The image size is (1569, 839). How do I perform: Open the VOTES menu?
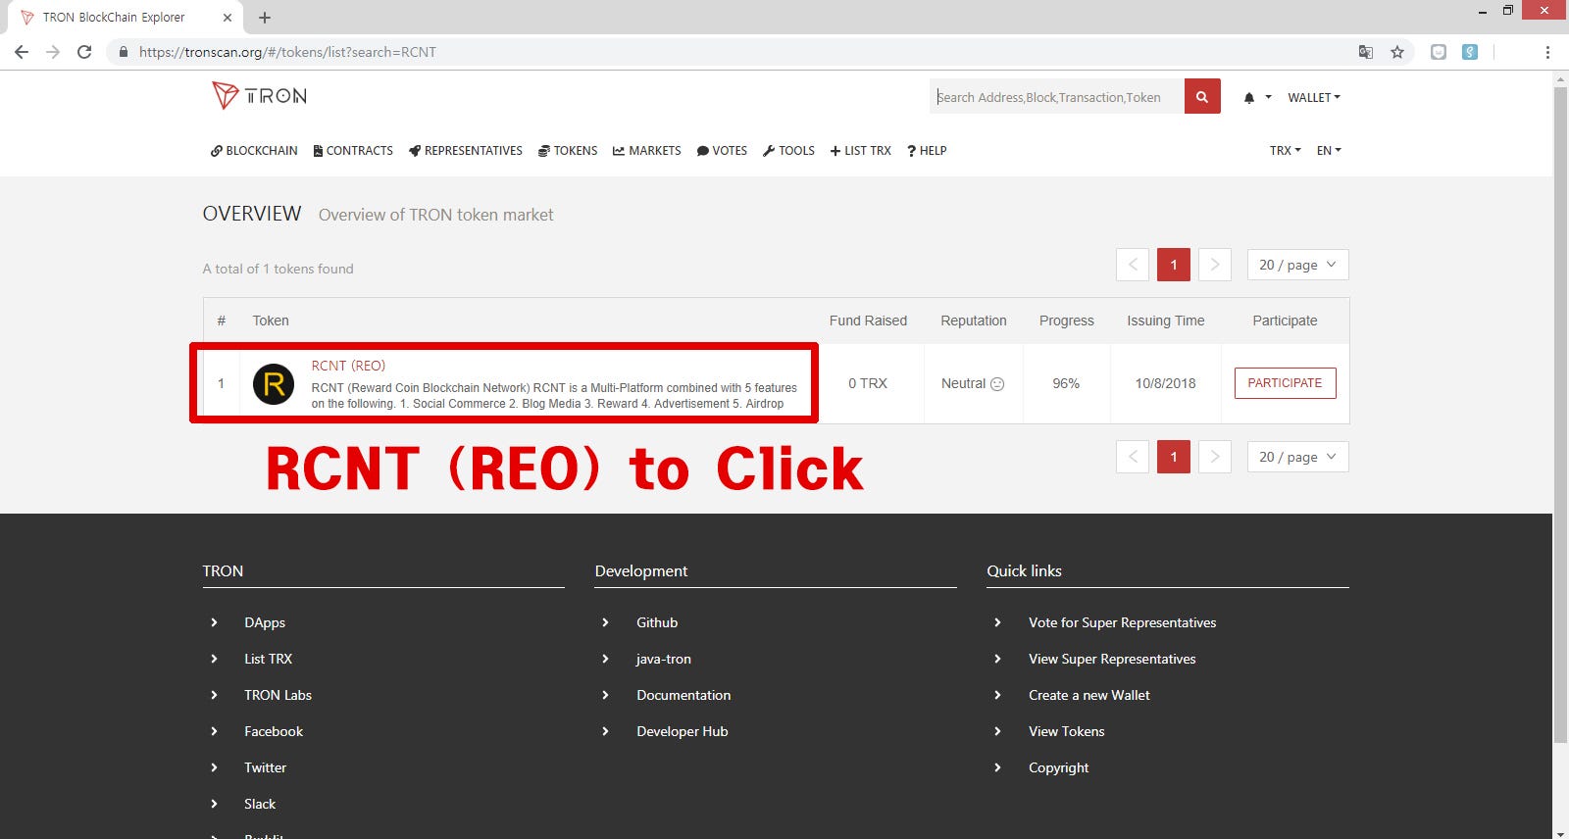[x=722, y=151]
